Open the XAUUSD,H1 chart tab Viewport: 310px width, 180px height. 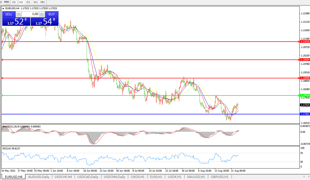pos(196,177)
